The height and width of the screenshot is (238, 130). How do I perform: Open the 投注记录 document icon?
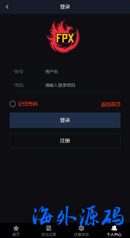point(49,228)
